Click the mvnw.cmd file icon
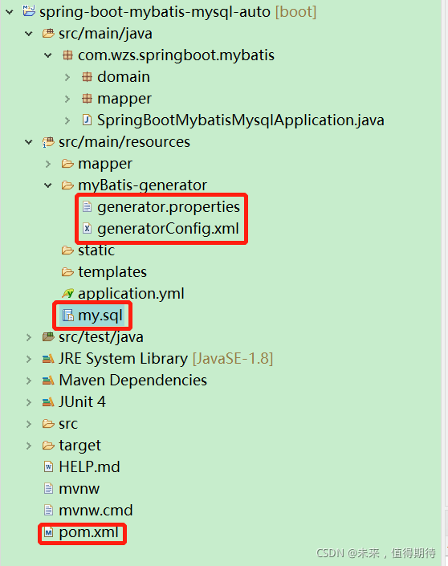 coord(48,510)
